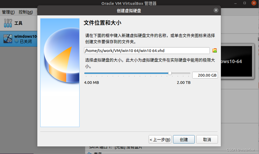Go back with the 上一步(B) button
The width and height of the screenshot is (259, 154).
[160, 139]
